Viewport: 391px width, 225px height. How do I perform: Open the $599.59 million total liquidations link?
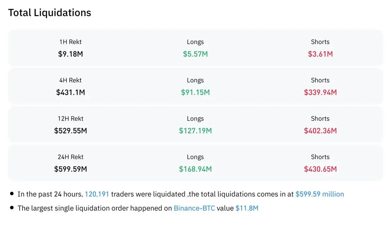click(320, 194)
